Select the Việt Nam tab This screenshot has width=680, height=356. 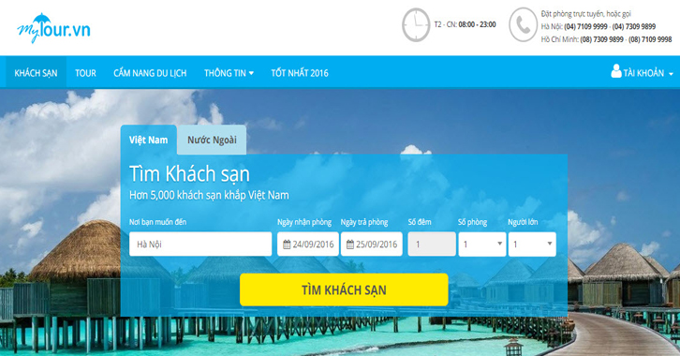tap(148, 141)
